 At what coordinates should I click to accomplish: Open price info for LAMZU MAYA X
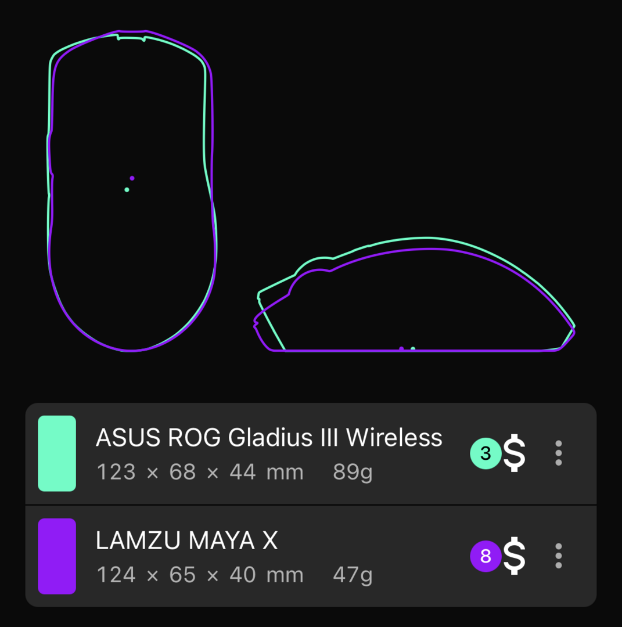[514, 556]
